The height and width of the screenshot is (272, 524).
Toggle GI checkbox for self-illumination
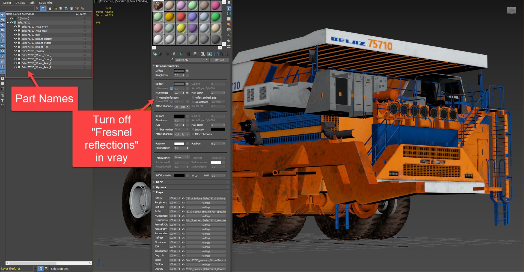coord(193,176)
